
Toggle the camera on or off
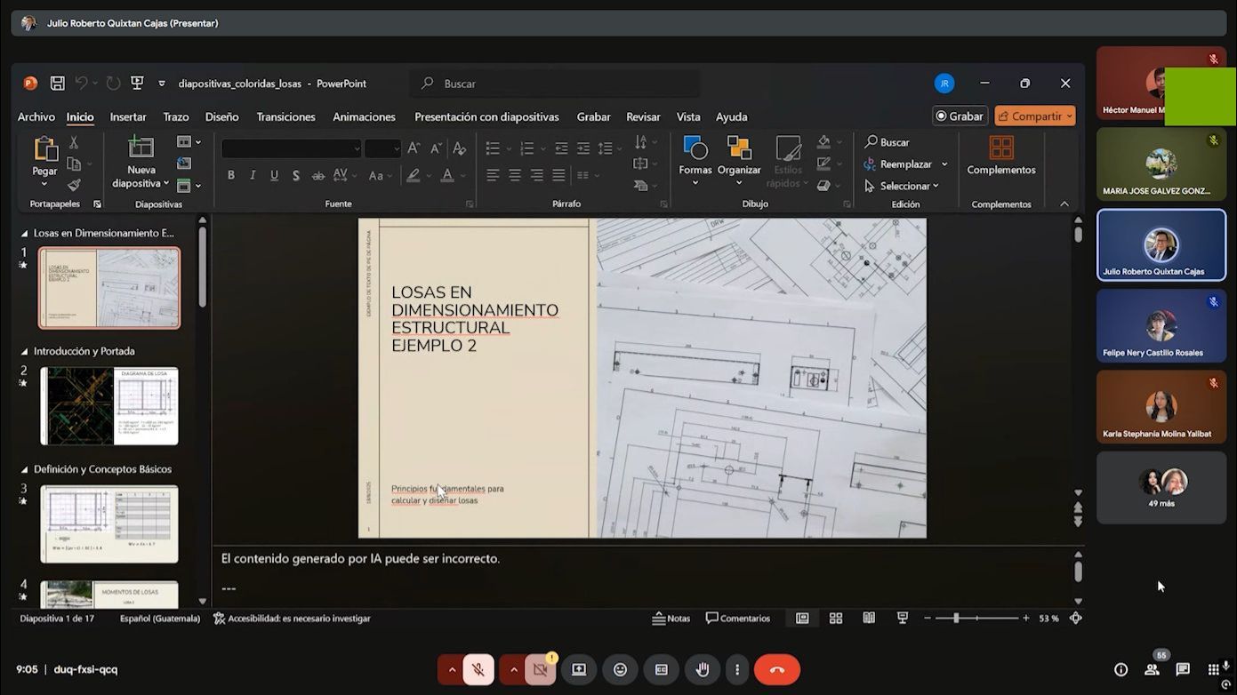click(540, 669)
